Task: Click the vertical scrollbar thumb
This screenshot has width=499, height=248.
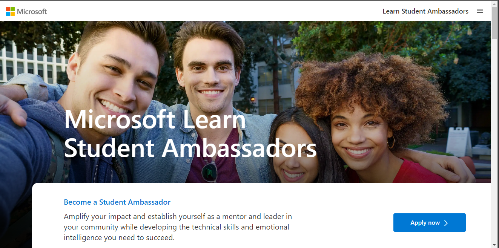Action: (495, 23)
